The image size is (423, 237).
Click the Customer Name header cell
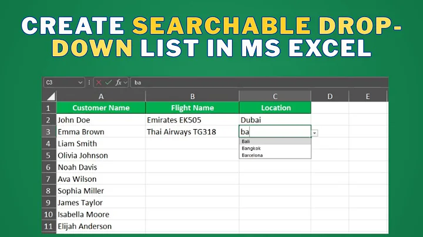click(x=101, y=108)
